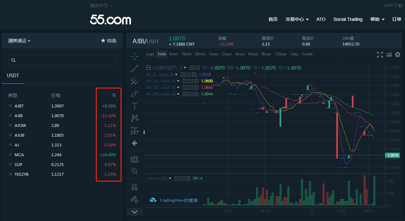Click the coin search input field
Screen dimensions: 405x221
click(x=62, y=60)
